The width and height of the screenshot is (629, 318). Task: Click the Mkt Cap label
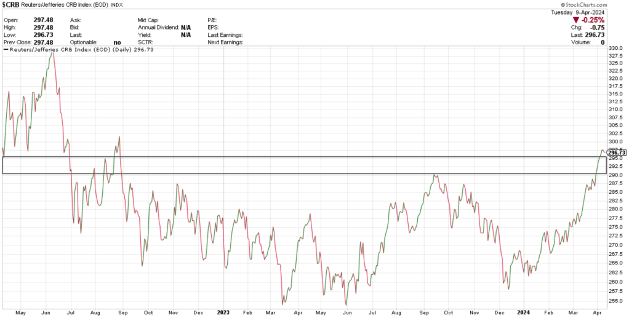(148, 20)
